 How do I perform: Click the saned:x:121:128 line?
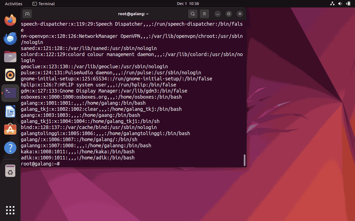click(89, 48)
